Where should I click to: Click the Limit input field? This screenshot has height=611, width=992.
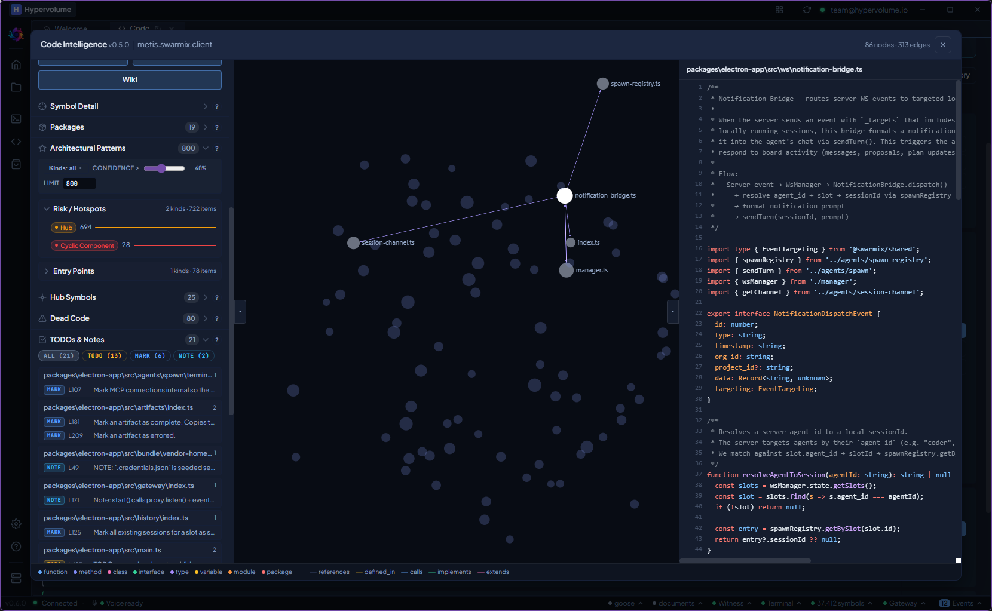tap(79, 183)
